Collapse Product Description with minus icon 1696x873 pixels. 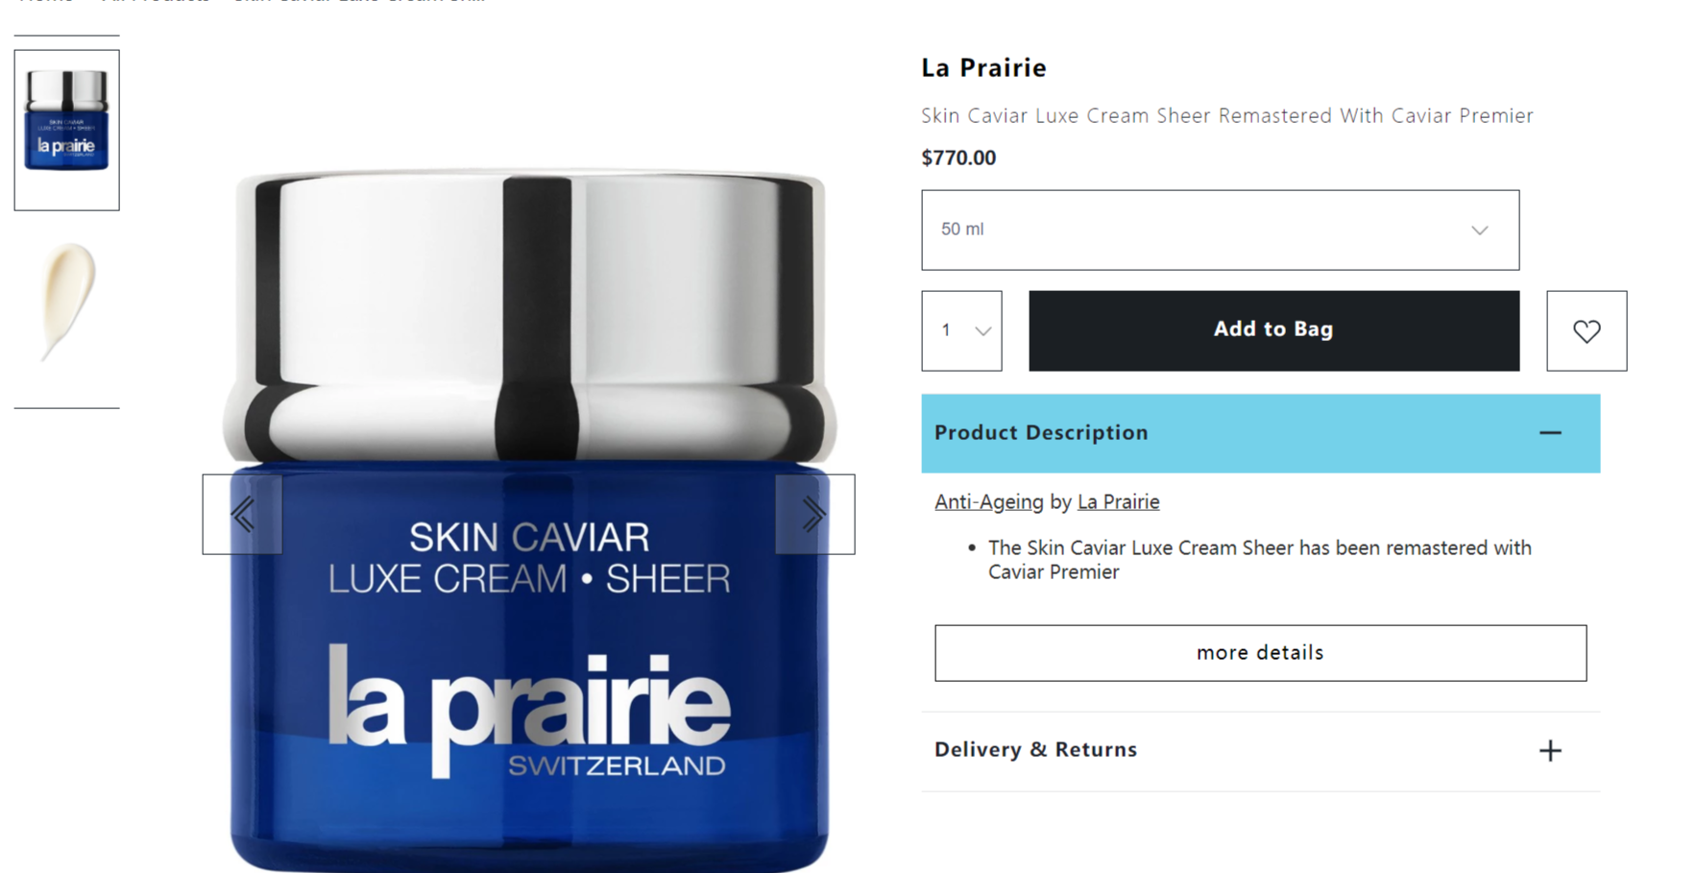pyautogui.click(x=1550, y=433)
